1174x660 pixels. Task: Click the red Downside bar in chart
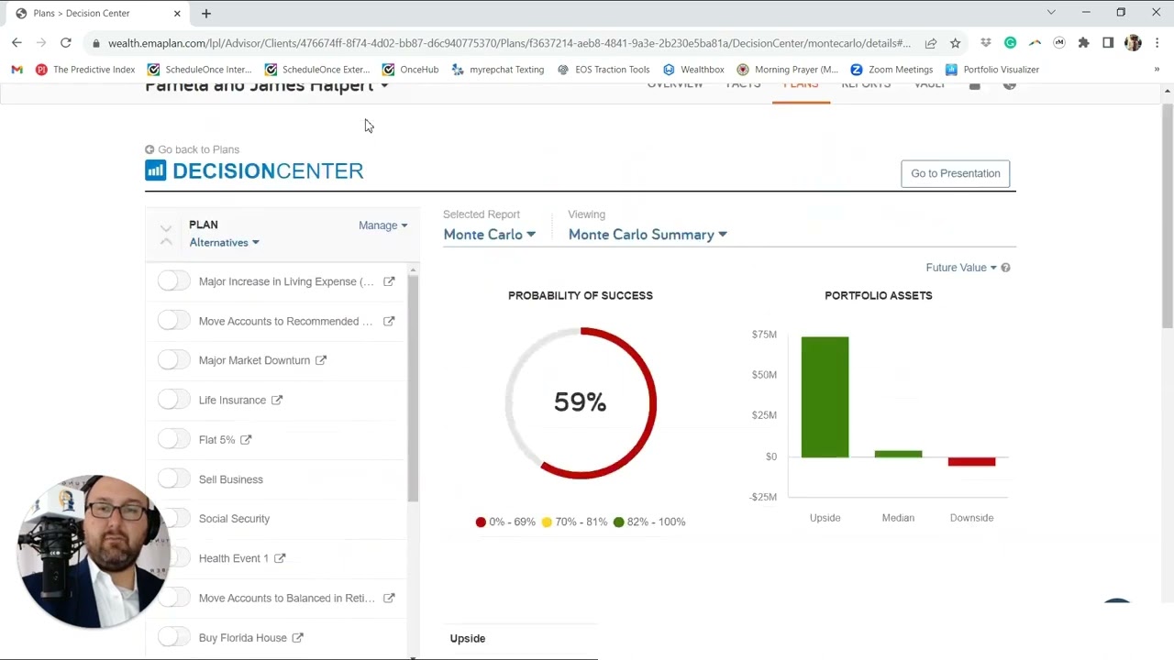971,462
